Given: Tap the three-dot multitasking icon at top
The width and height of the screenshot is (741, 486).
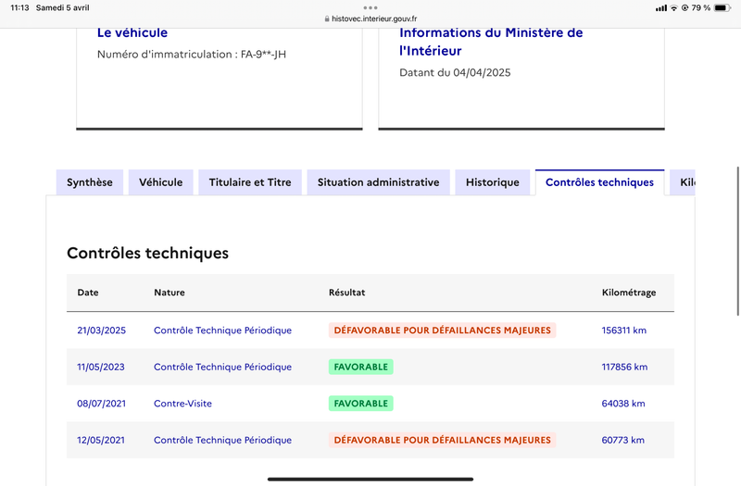Looking at the screenshot, I should click(370, 7).
